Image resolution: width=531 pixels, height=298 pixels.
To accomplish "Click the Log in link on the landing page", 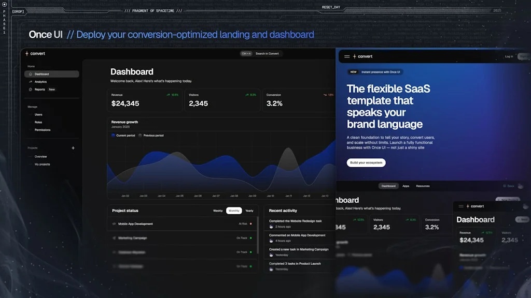I will click(x=509, y=56).
